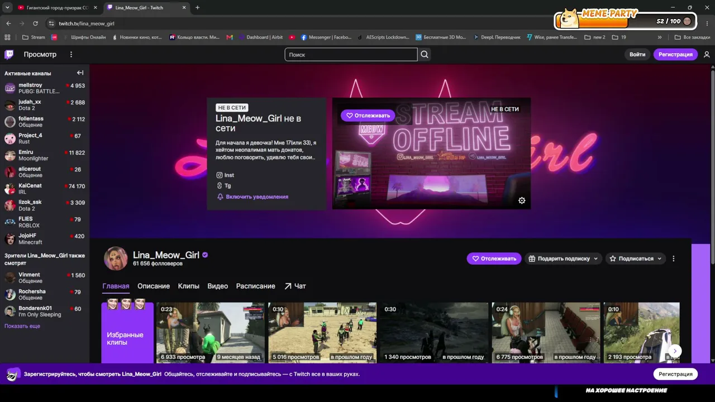Open the Gmail bookmark icon
This screenshot has width=715, height=402.
click(x=230, y=37)
